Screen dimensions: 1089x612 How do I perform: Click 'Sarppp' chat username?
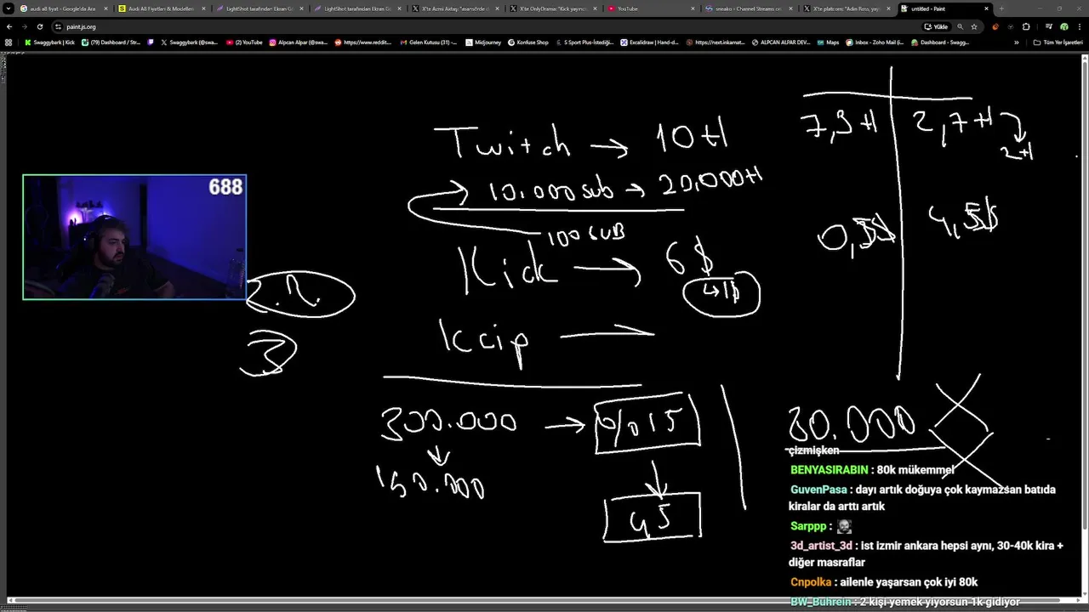tap(808, 527)
